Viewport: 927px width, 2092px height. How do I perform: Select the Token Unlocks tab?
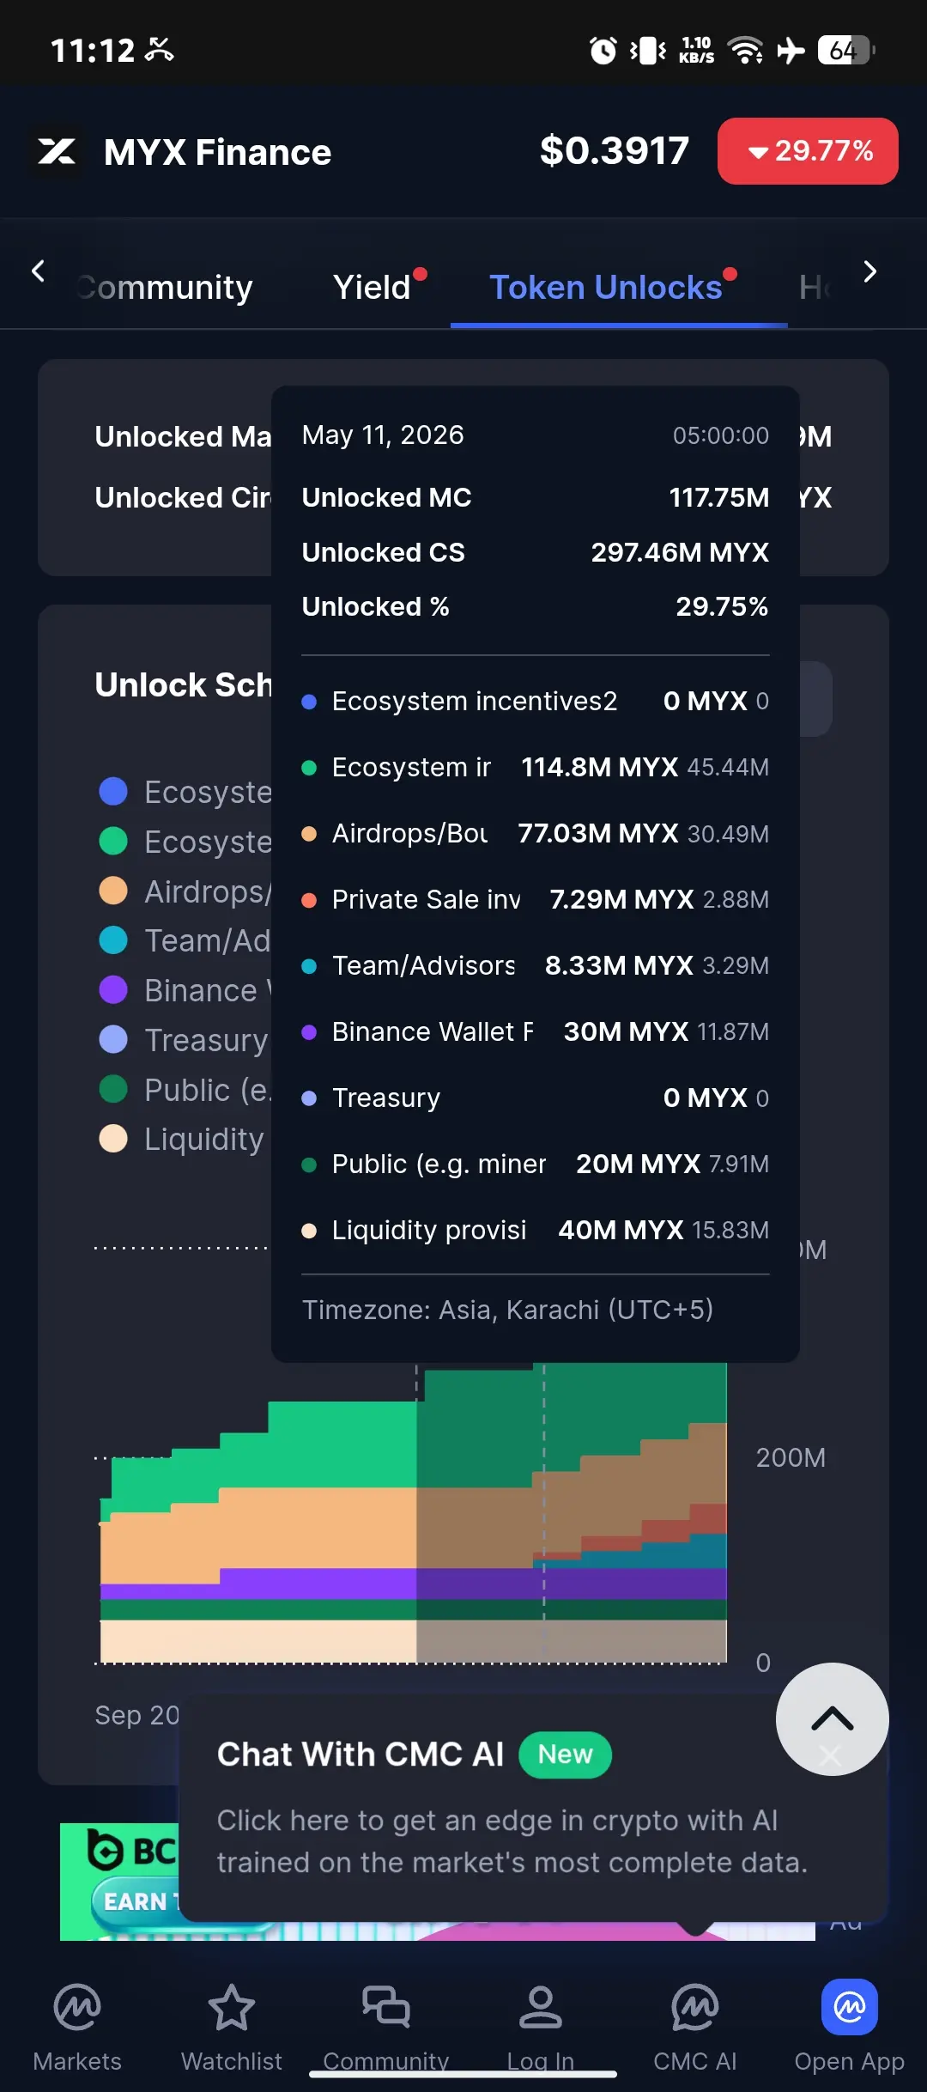[x=606, y=288]
